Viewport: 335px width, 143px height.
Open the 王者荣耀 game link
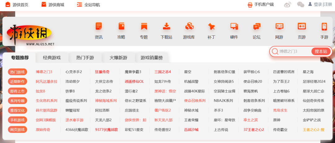click(191, 120)
